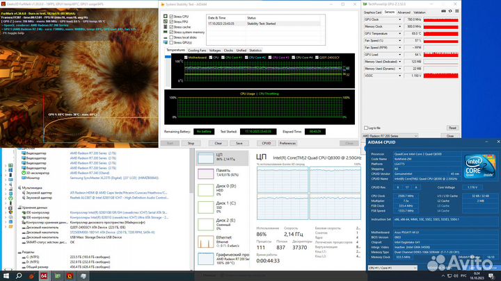Open AIDA64 red '64' taskbar icon

pos(44,276)
